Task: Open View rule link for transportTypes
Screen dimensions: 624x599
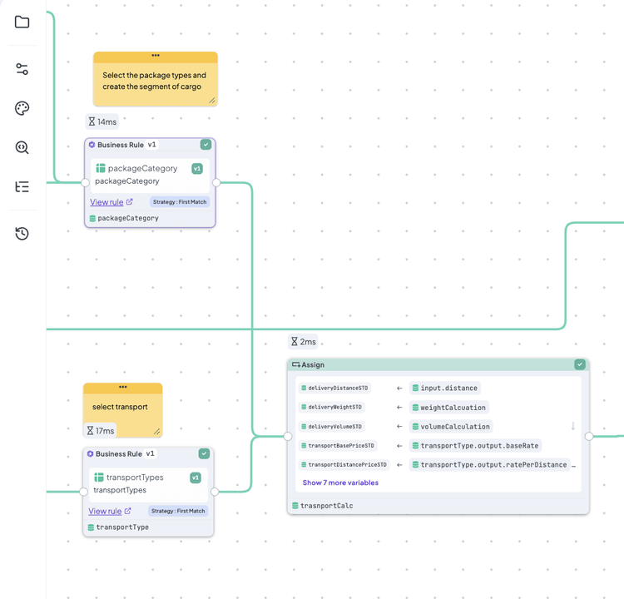Action: coord(105,511)
